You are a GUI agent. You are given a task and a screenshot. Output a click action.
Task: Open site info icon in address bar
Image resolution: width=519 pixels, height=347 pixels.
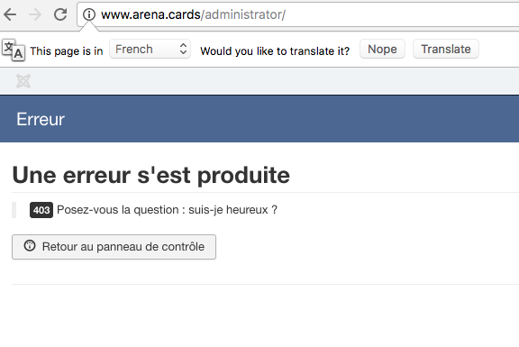89,14
